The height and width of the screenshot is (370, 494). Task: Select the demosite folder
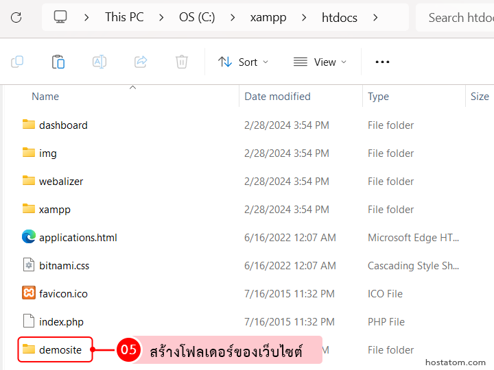pos(60,349)
